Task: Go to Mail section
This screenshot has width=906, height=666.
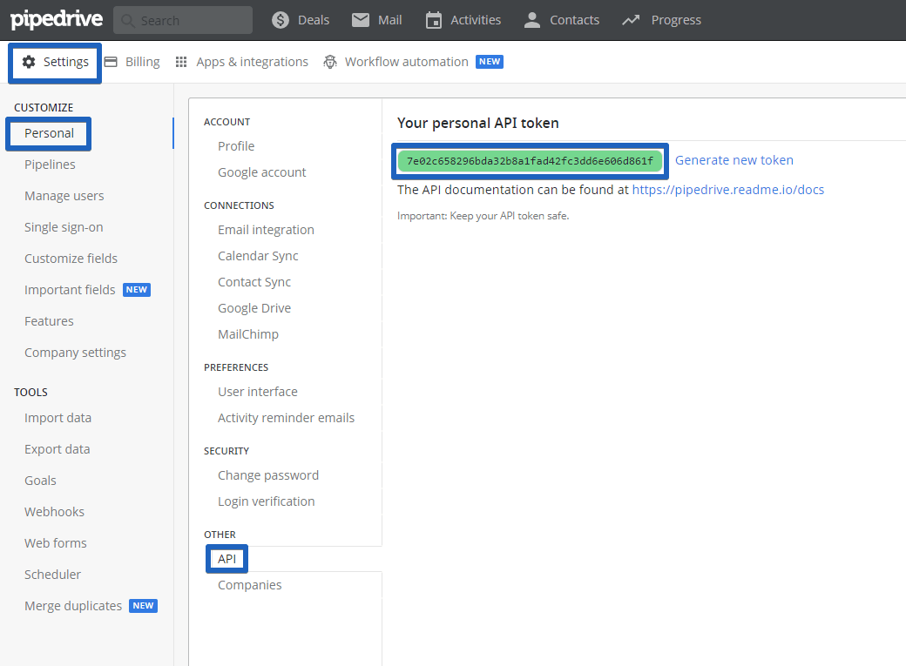Action: pyautogui.click(x=389, y=20)
